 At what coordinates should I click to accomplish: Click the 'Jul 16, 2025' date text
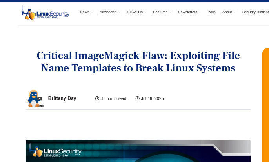(152, 98)
